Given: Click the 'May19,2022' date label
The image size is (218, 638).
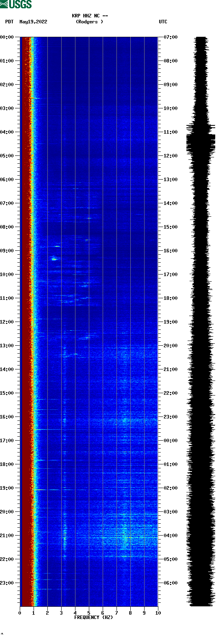Looking at the screenshot, I should point(33,22).
